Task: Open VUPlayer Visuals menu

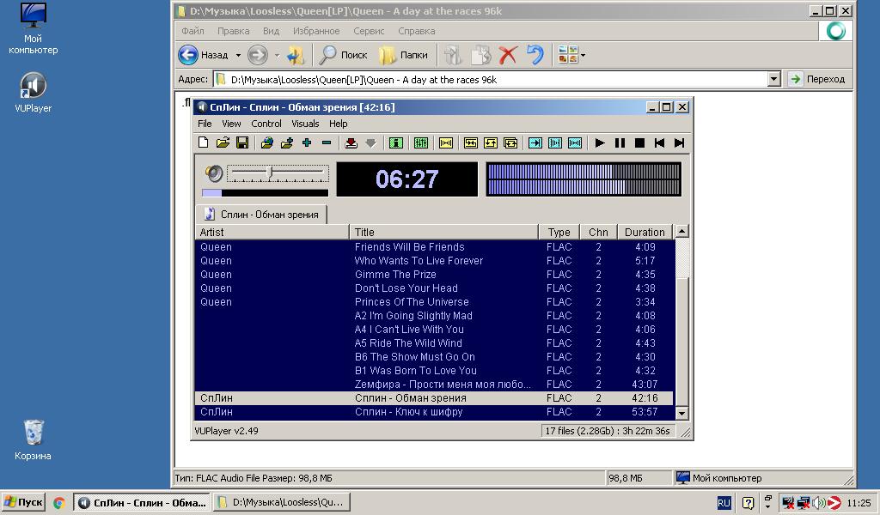Action: point(305,124)
